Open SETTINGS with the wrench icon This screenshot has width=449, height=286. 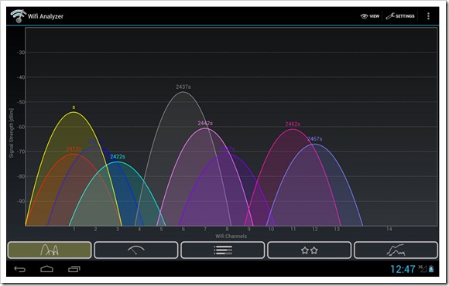point(400,16)
